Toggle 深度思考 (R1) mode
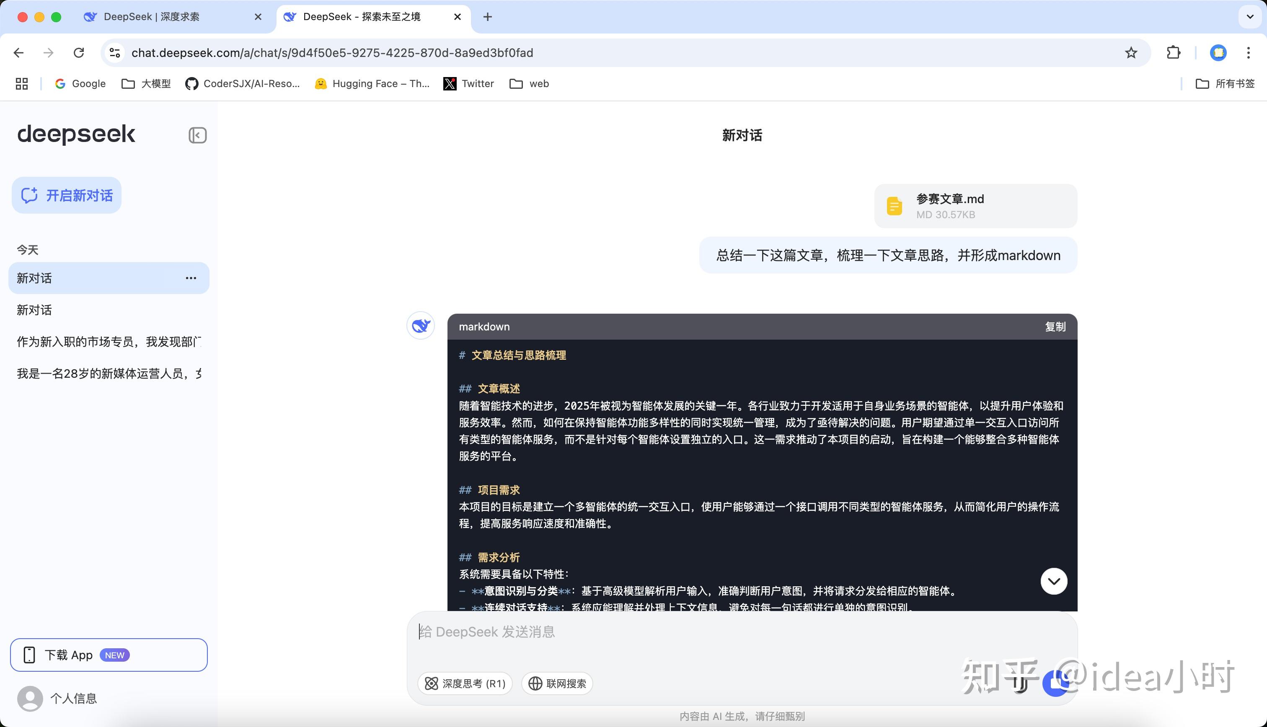 [465, 683]
